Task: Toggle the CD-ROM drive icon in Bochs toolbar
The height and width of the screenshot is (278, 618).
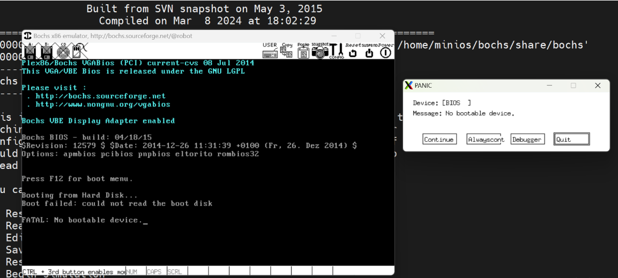Action: [x=63, y=51]
